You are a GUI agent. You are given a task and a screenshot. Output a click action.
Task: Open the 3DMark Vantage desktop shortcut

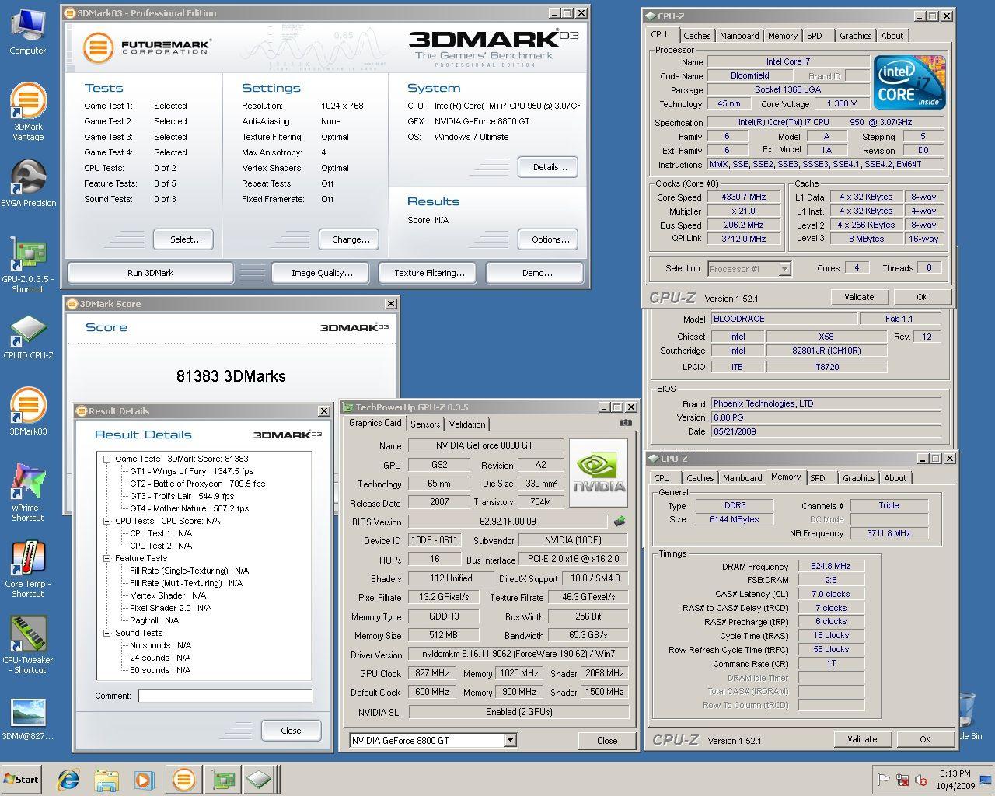tap(28, 113)
